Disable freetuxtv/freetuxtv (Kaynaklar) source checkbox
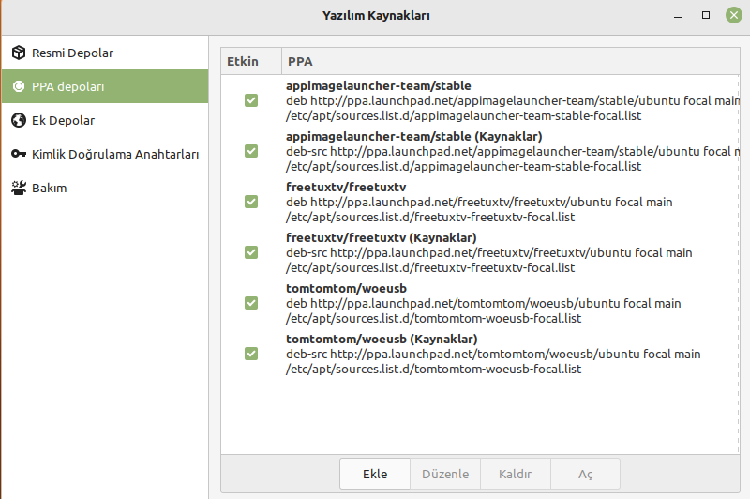 coord(251,252)
